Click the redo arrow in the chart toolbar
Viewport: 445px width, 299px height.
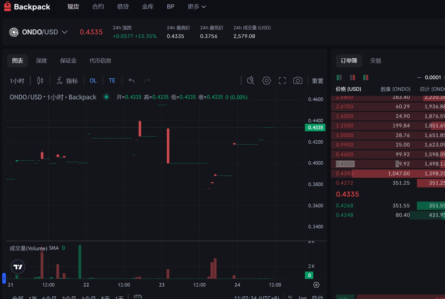click(147, 80)
